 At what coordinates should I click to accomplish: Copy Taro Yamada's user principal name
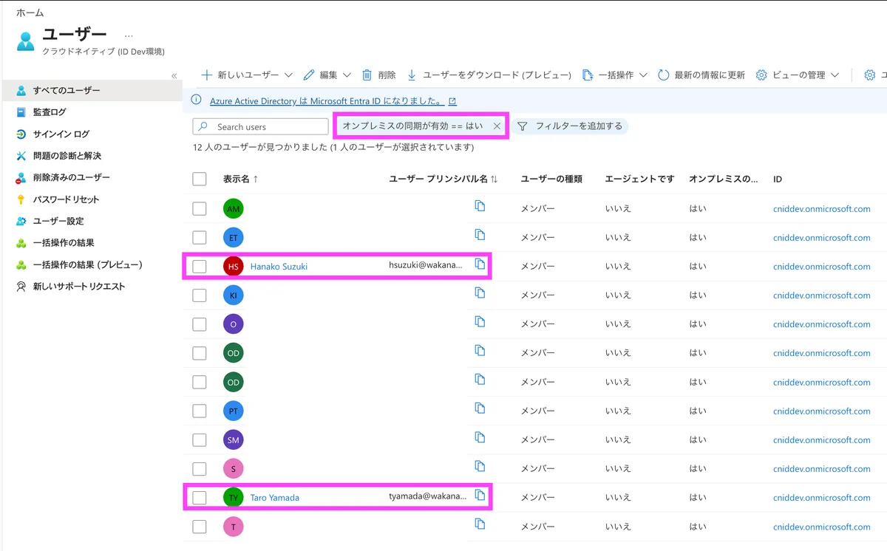(480, 496)
